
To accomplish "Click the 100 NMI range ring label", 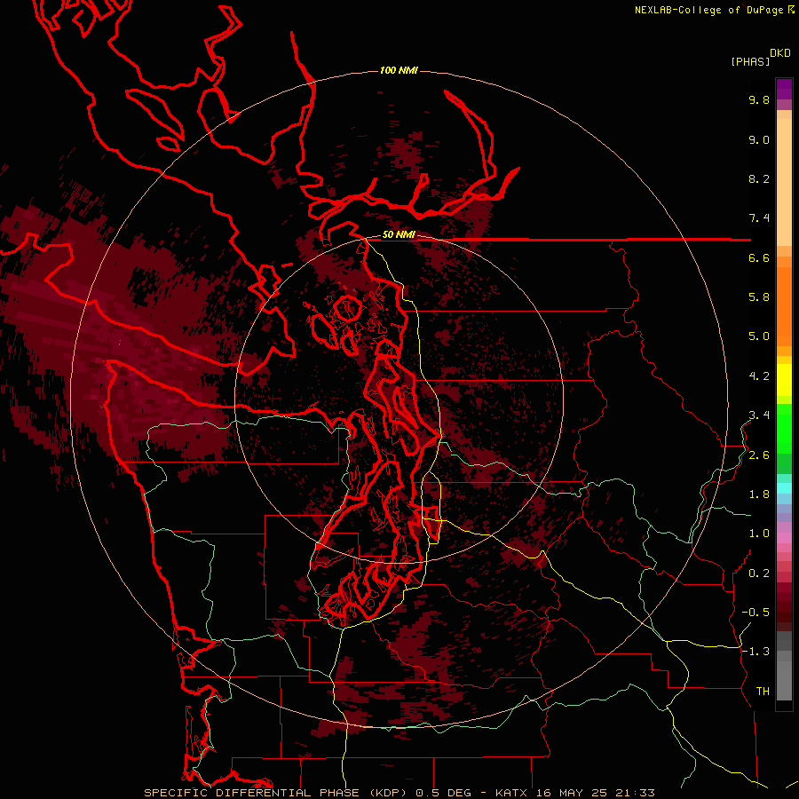I will (399, 70).
